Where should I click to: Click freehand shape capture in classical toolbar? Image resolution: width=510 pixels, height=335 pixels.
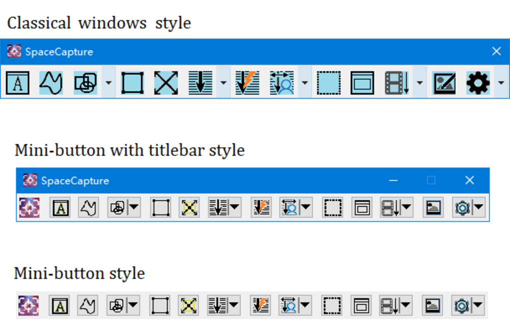(x=51, y=83)
